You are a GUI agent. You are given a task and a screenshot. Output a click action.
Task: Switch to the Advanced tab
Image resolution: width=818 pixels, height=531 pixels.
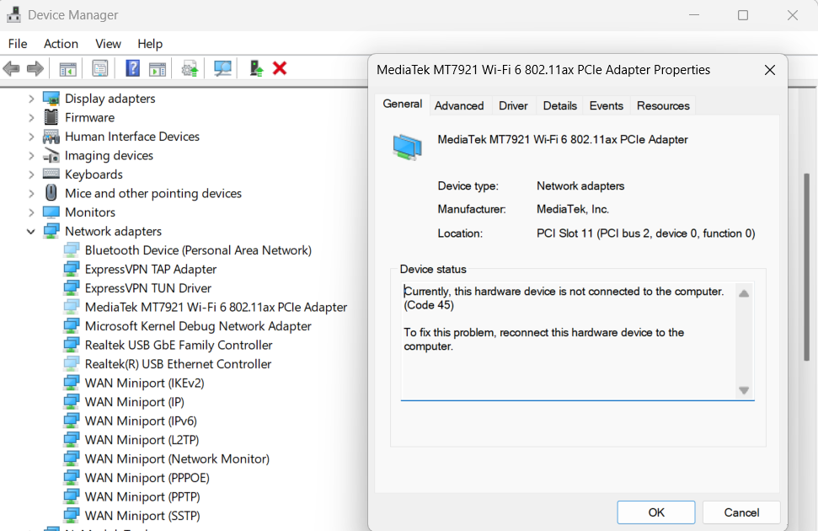(x=459, y=105)
